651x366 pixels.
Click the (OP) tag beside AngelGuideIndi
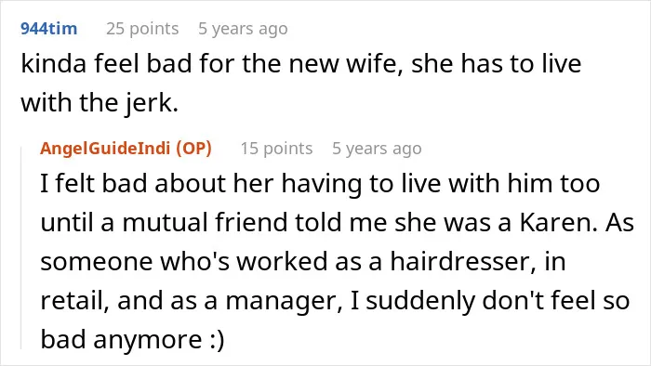[x=193, y=148]
